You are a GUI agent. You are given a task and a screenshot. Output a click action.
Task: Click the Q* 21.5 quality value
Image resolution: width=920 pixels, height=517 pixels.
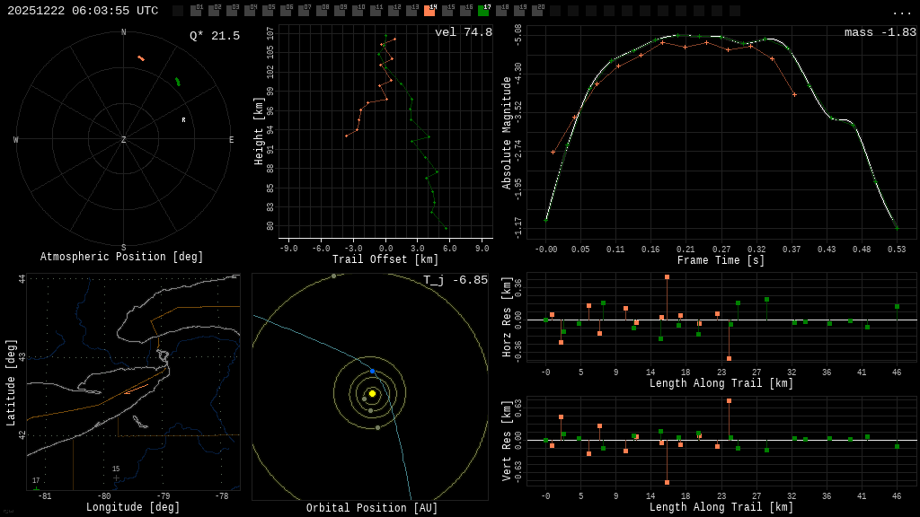pyautogui.click(x=214, y=36)
